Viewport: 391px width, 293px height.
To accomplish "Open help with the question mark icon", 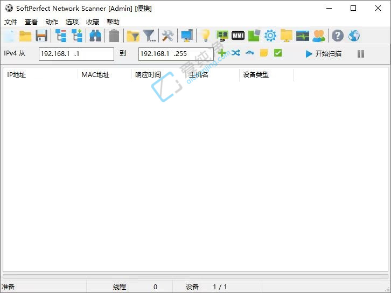I will click(338, 36).
